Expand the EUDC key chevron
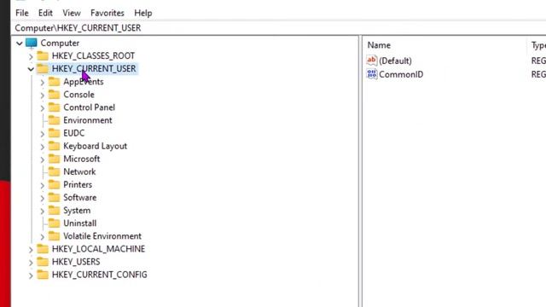 43,134
